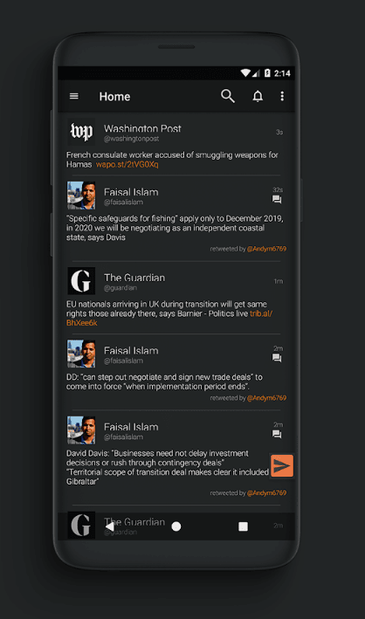Tap the orange compose tweet button
The image size is (365, 619).
click(282, 466)
